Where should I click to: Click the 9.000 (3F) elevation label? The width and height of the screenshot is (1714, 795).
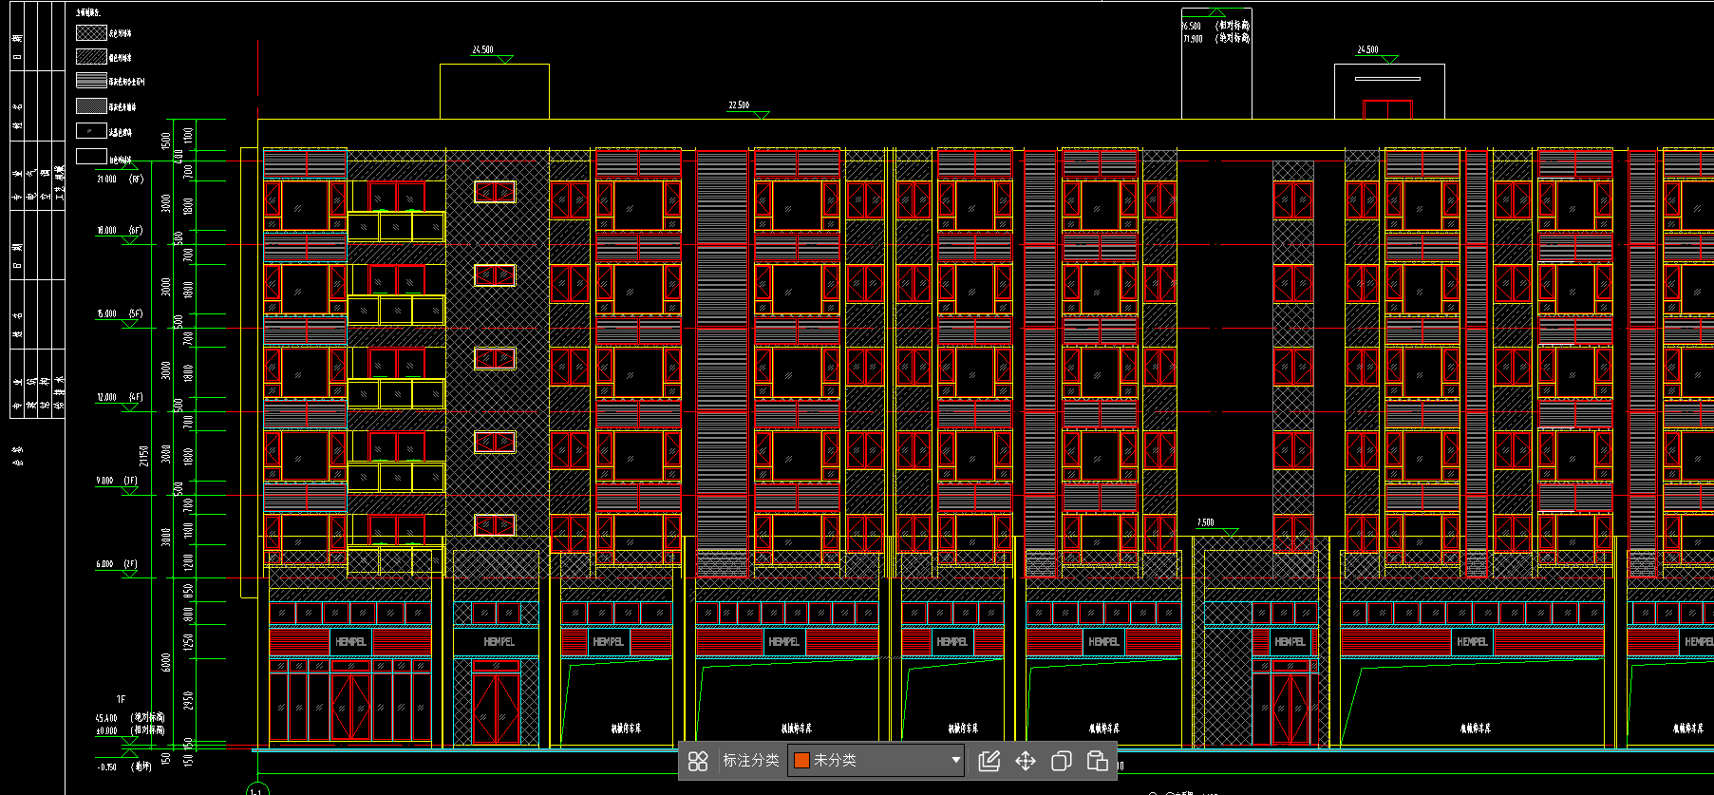[117, 481]
